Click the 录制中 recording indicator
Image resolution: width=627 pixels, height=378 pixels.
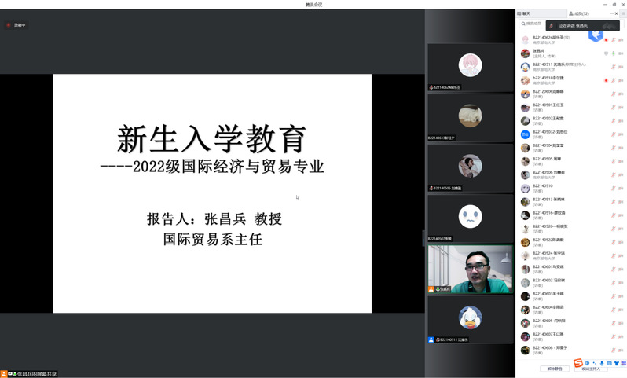[16, 25]
